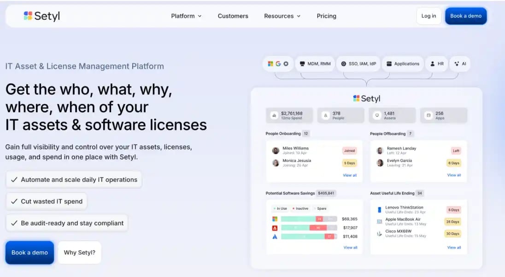Click the Apple MacBook Air device icon

point(379,222)
